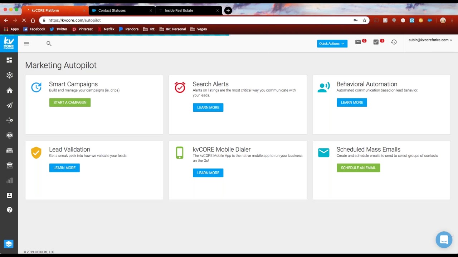Click the key password icon in address bar
This screenshot has width=458, height=257.
pos(356,20)
